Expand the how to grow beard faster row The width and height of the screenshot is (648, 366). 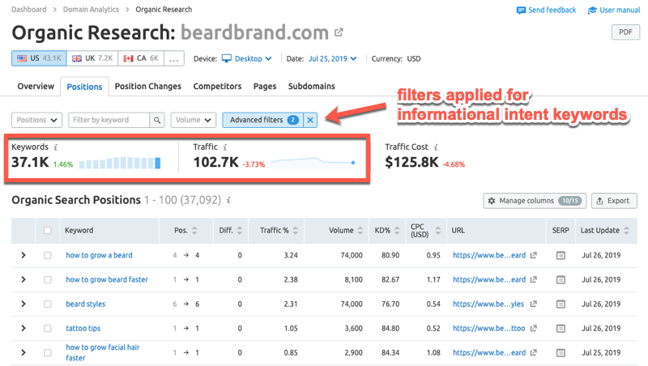point(23,279)
